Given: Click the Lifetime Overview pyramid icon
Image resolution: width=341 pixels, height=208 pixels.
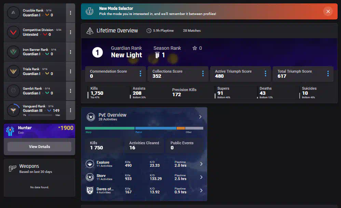Looking at the screenshot, I should [x=90, y=31].
